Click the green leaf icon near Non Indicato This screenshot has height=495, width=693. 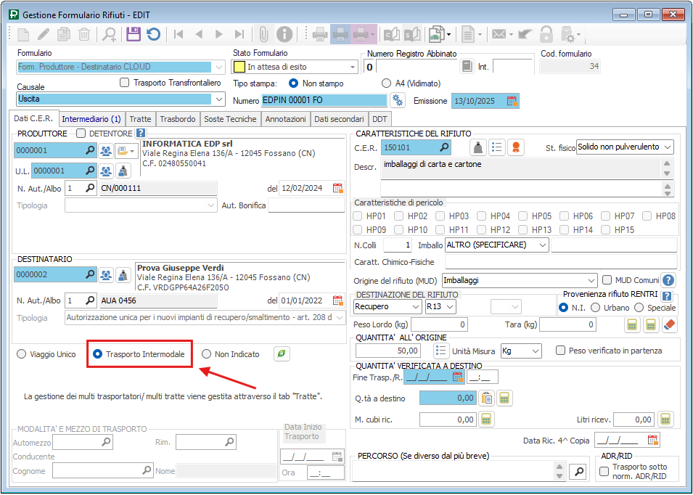point(281,354)
